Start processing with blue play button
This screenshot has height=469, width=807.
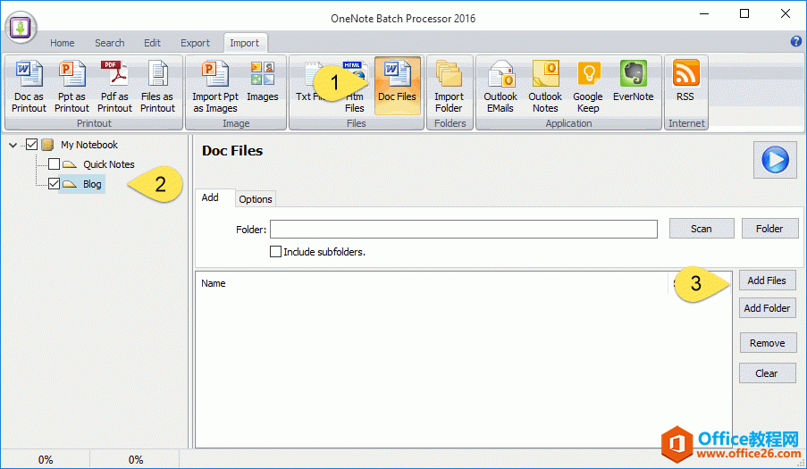pos(774,161)
